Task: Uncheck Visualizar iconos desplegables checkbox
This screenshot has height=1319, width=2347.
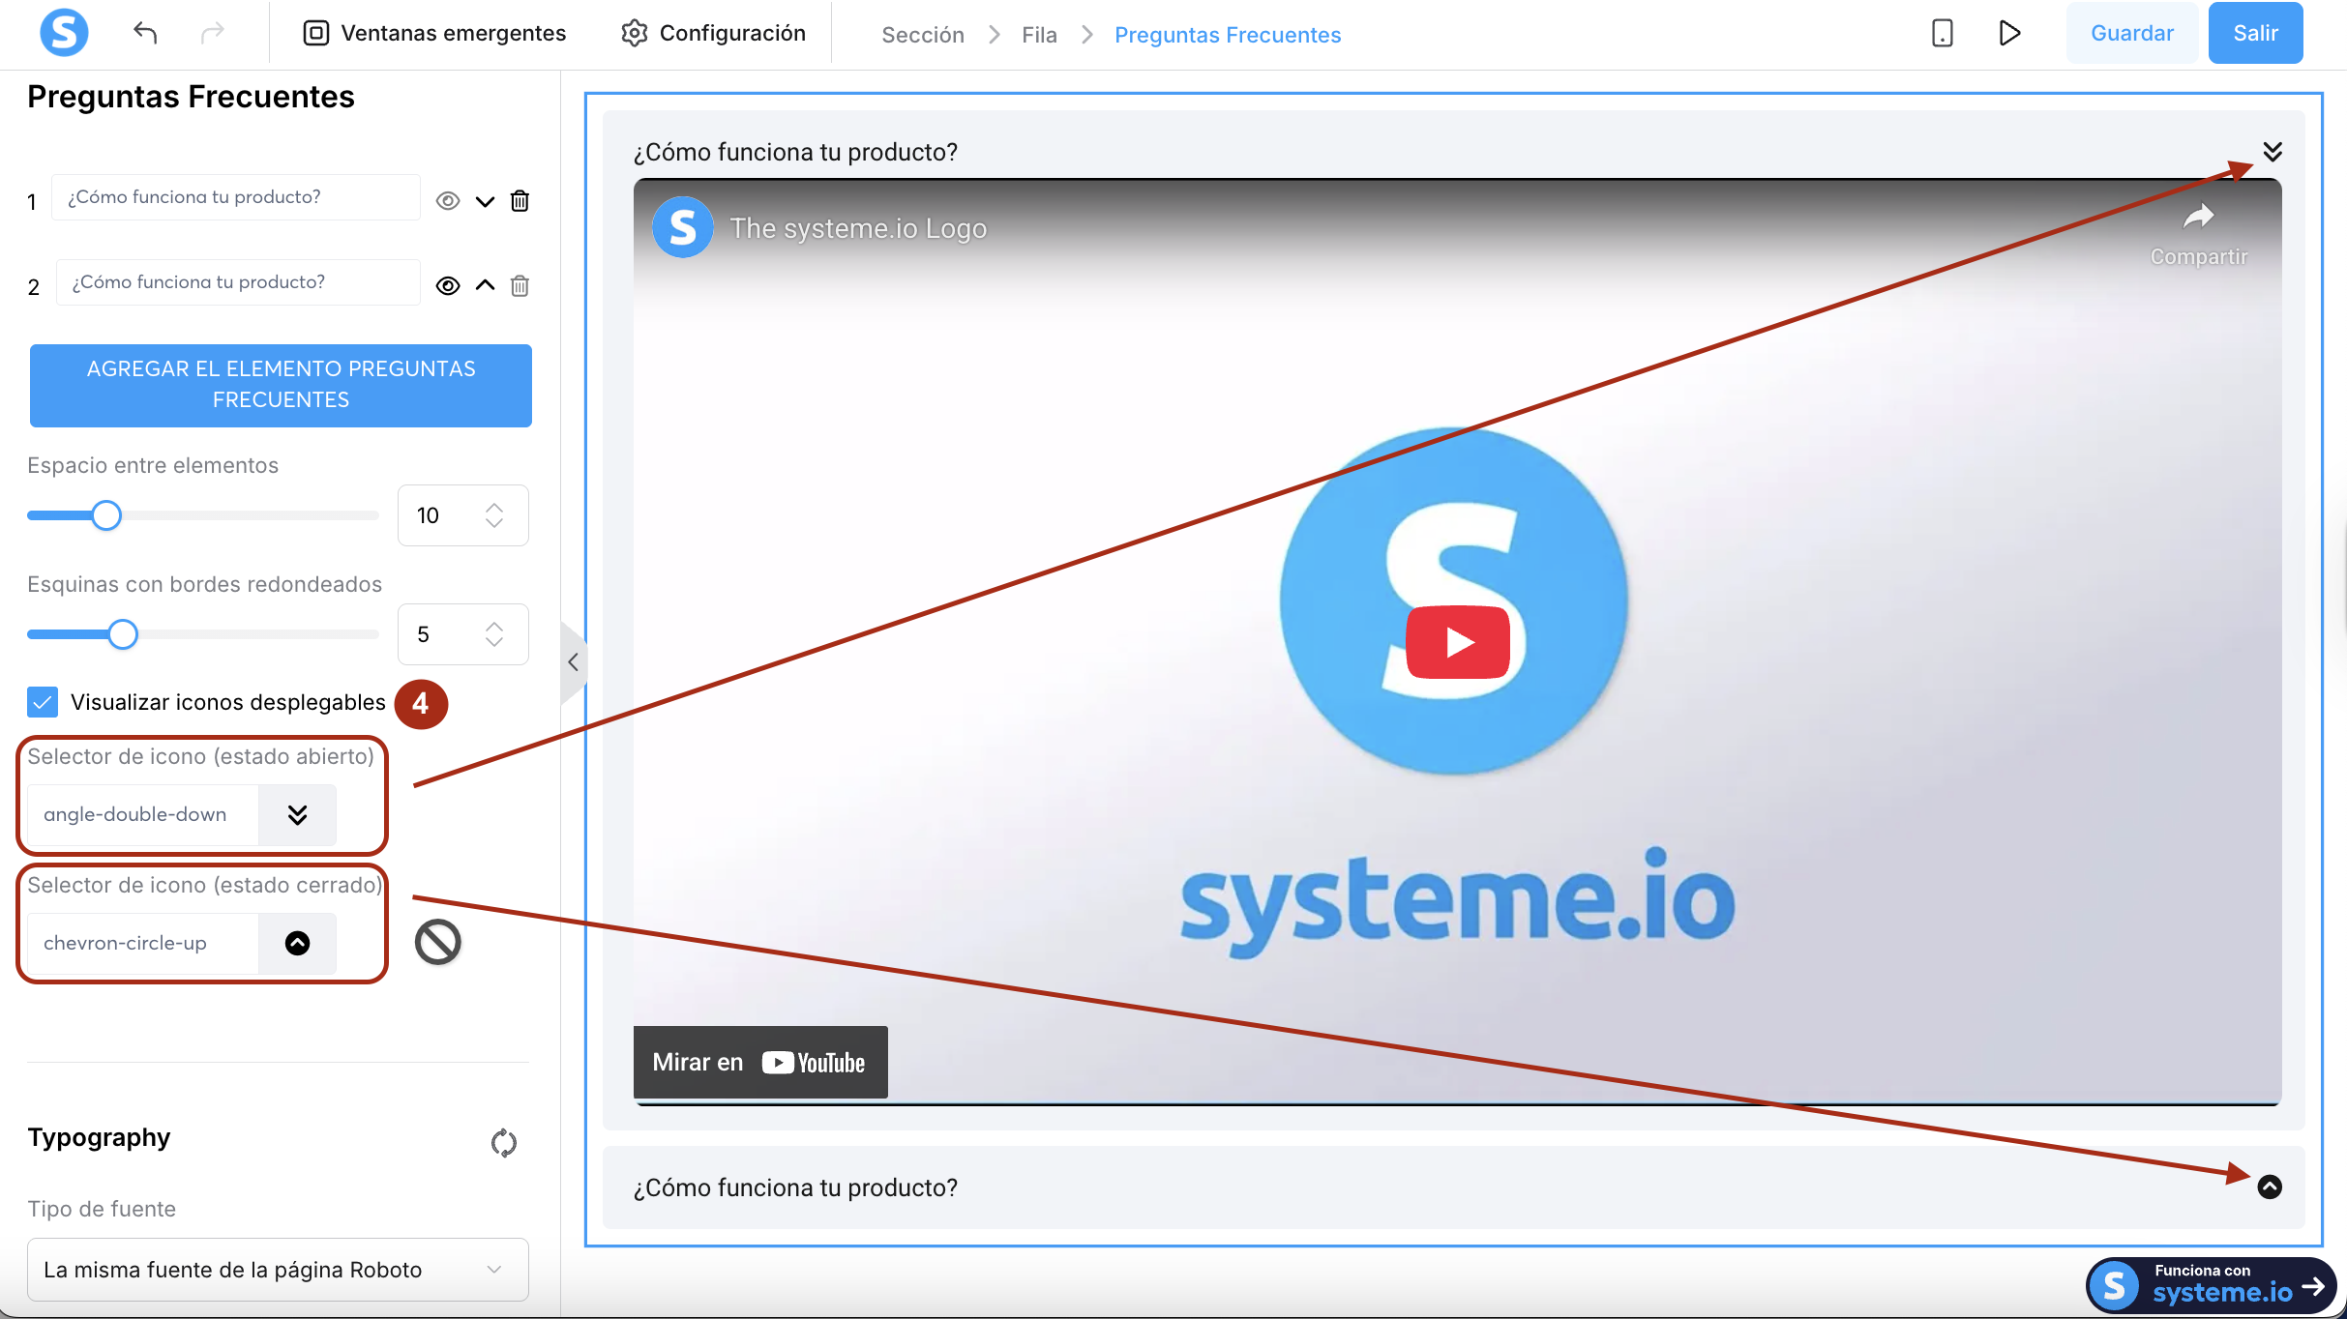Action: pos(43,702)
